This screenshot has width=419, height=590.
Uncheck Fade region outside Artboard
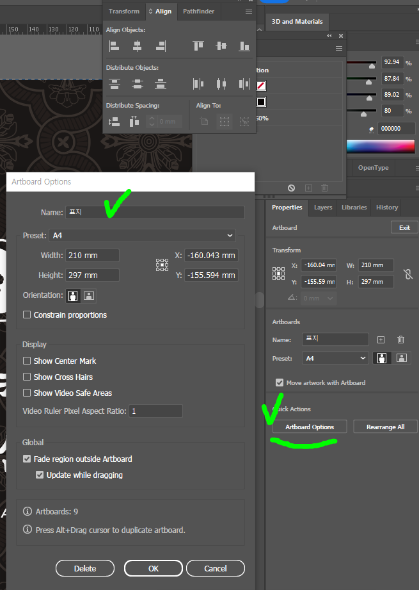pyautogui.click(x=27, y=459)
